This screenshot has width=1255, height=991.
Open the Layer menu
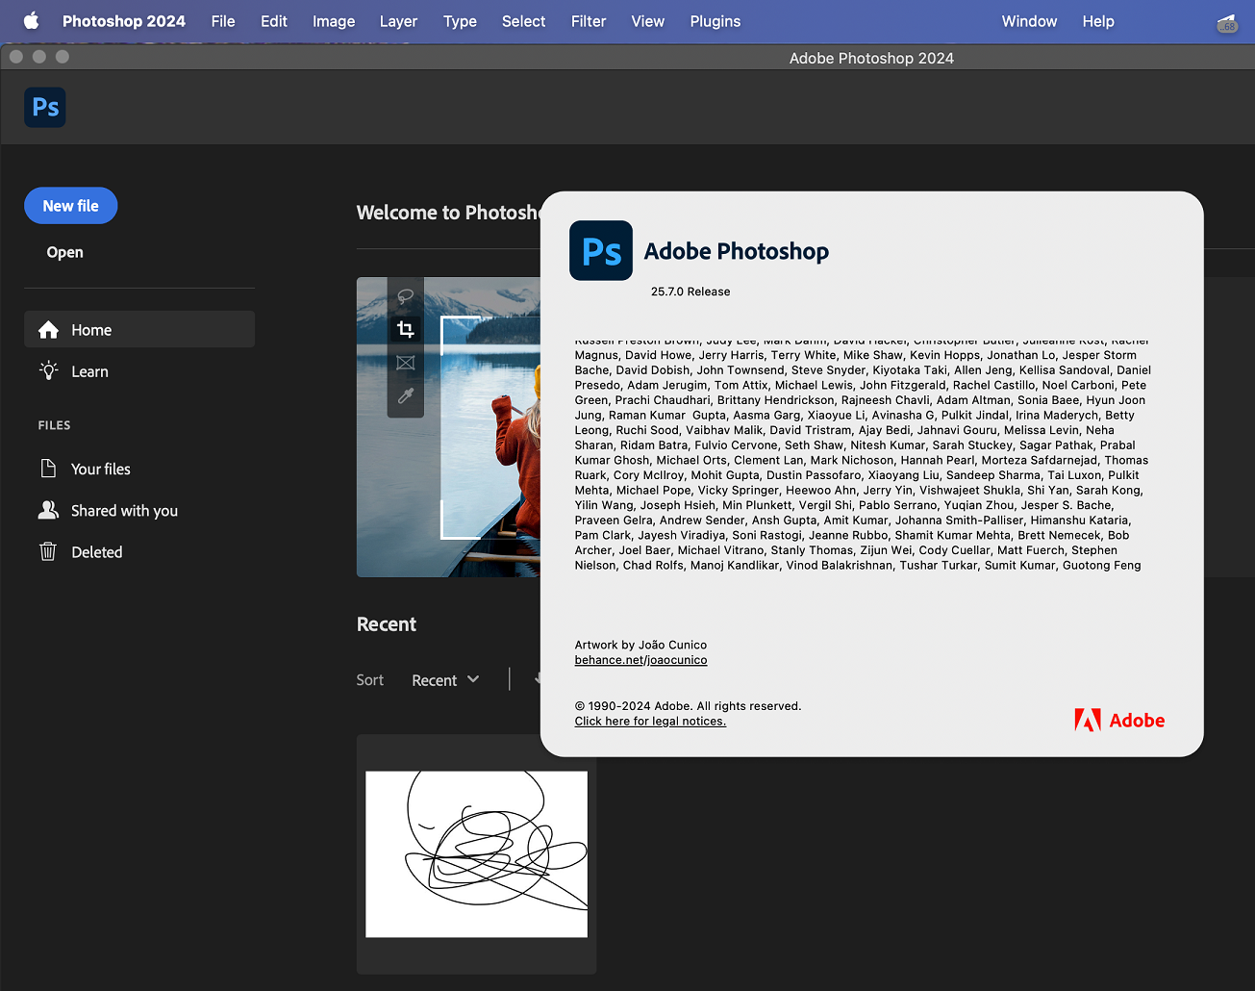(398, 21)
